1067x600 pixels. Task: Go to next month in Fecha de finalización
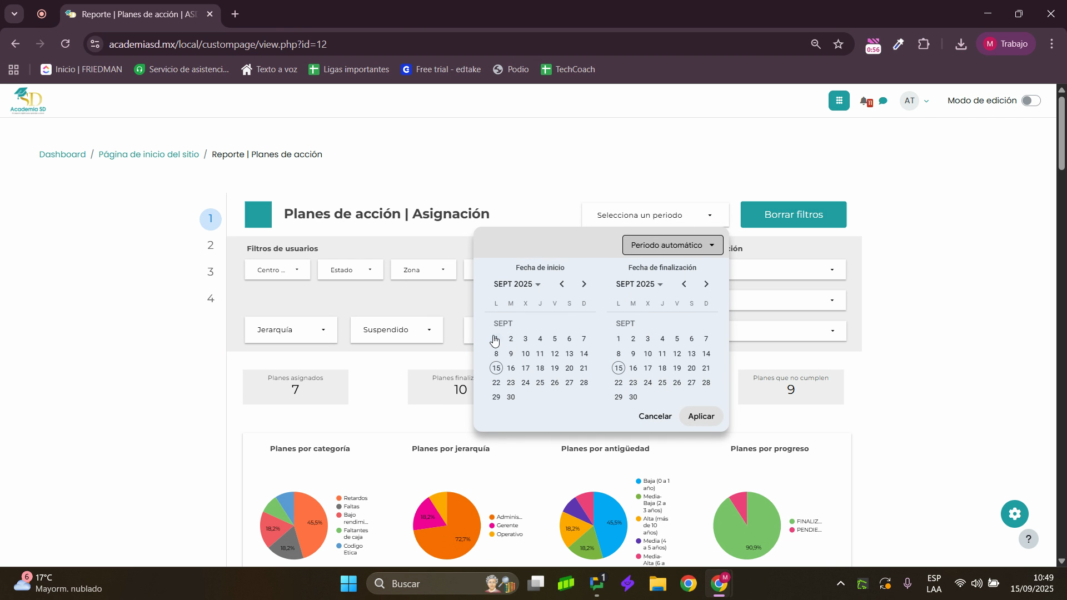(x=706, y=284)
